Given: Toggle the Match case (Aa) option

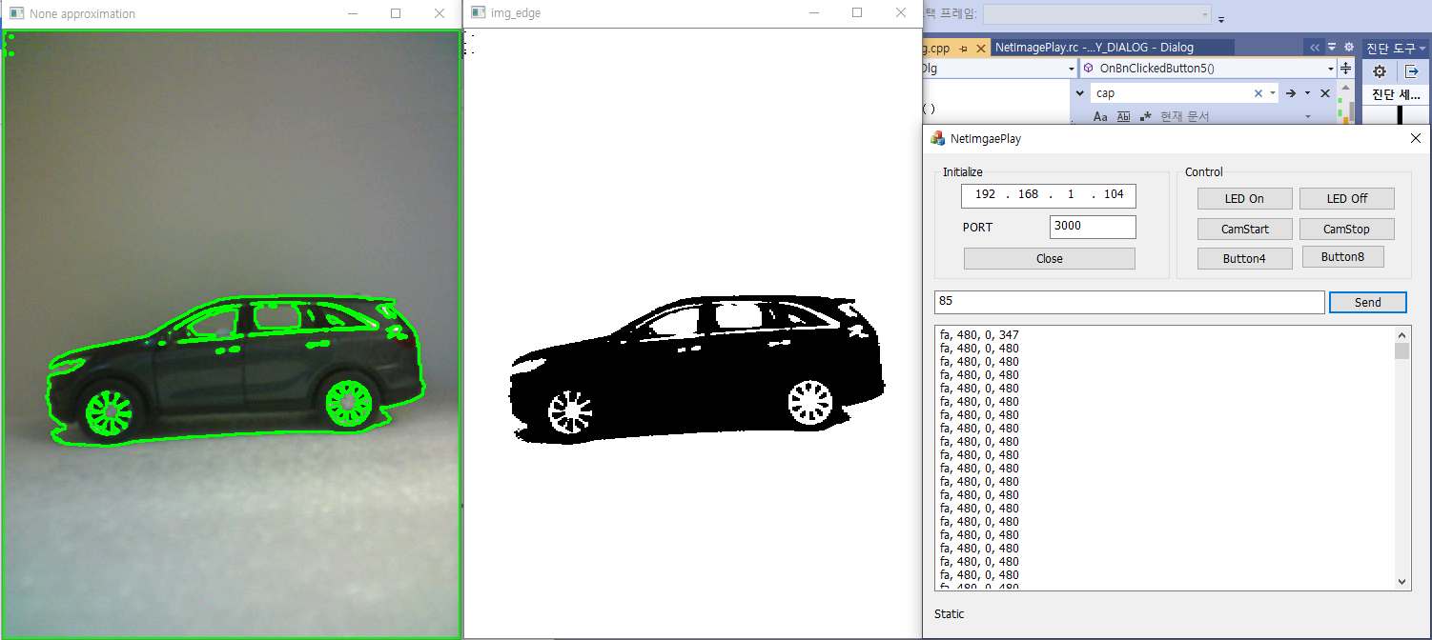Looking at the screenshot, I should tap(1099, 116).
